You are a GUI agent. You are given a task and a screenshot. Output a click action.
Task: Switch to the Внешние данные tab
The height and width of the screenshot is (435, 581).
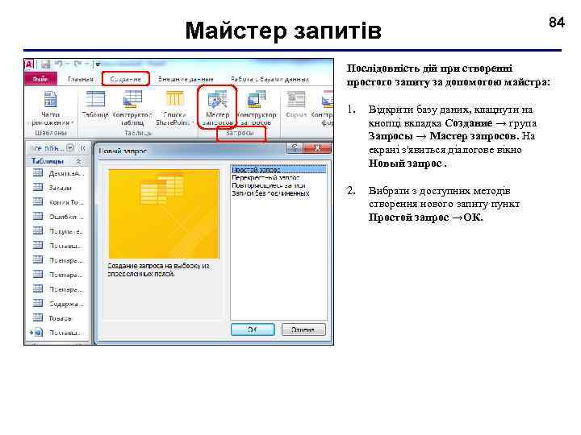[x=186, y=79]
